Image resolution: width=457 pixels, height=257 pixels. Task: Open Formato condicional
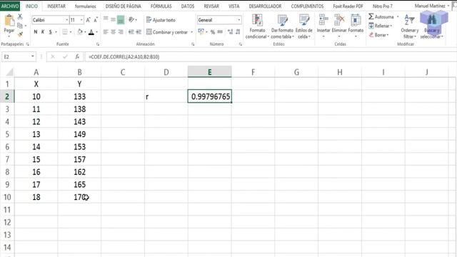(257, 26)
